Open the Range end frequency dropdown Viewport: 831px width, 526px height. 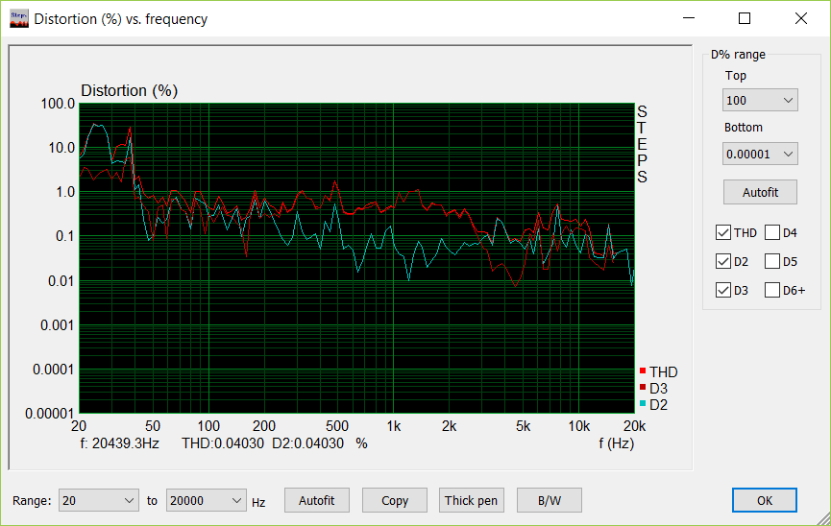click(x=207, y=501)
